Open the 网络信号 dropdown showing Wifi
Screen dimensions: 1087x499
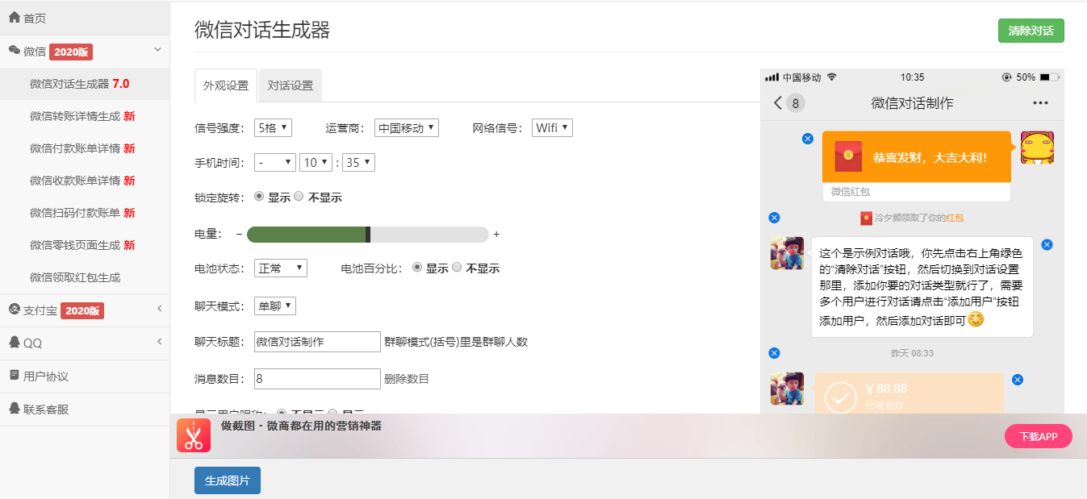tap(553, 127)
